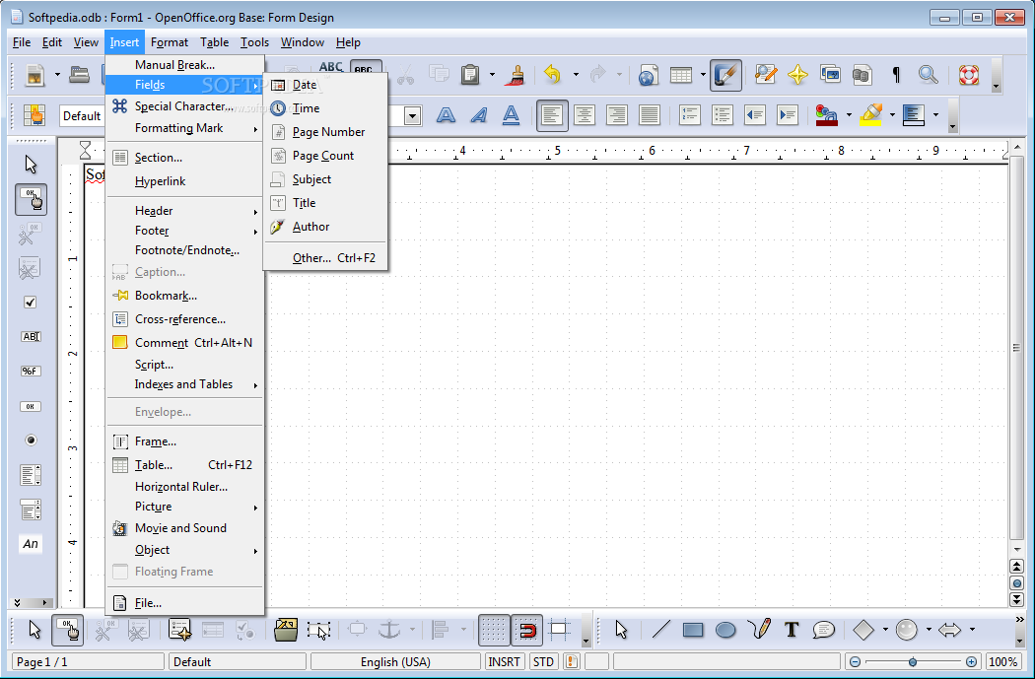Click Decrease Indent icon
The image size is (1035, 679).
point(754,115)
